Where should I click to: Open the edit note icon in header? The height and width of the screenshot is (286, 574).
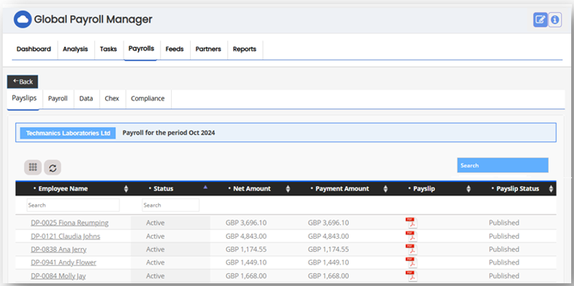[540, 20]
